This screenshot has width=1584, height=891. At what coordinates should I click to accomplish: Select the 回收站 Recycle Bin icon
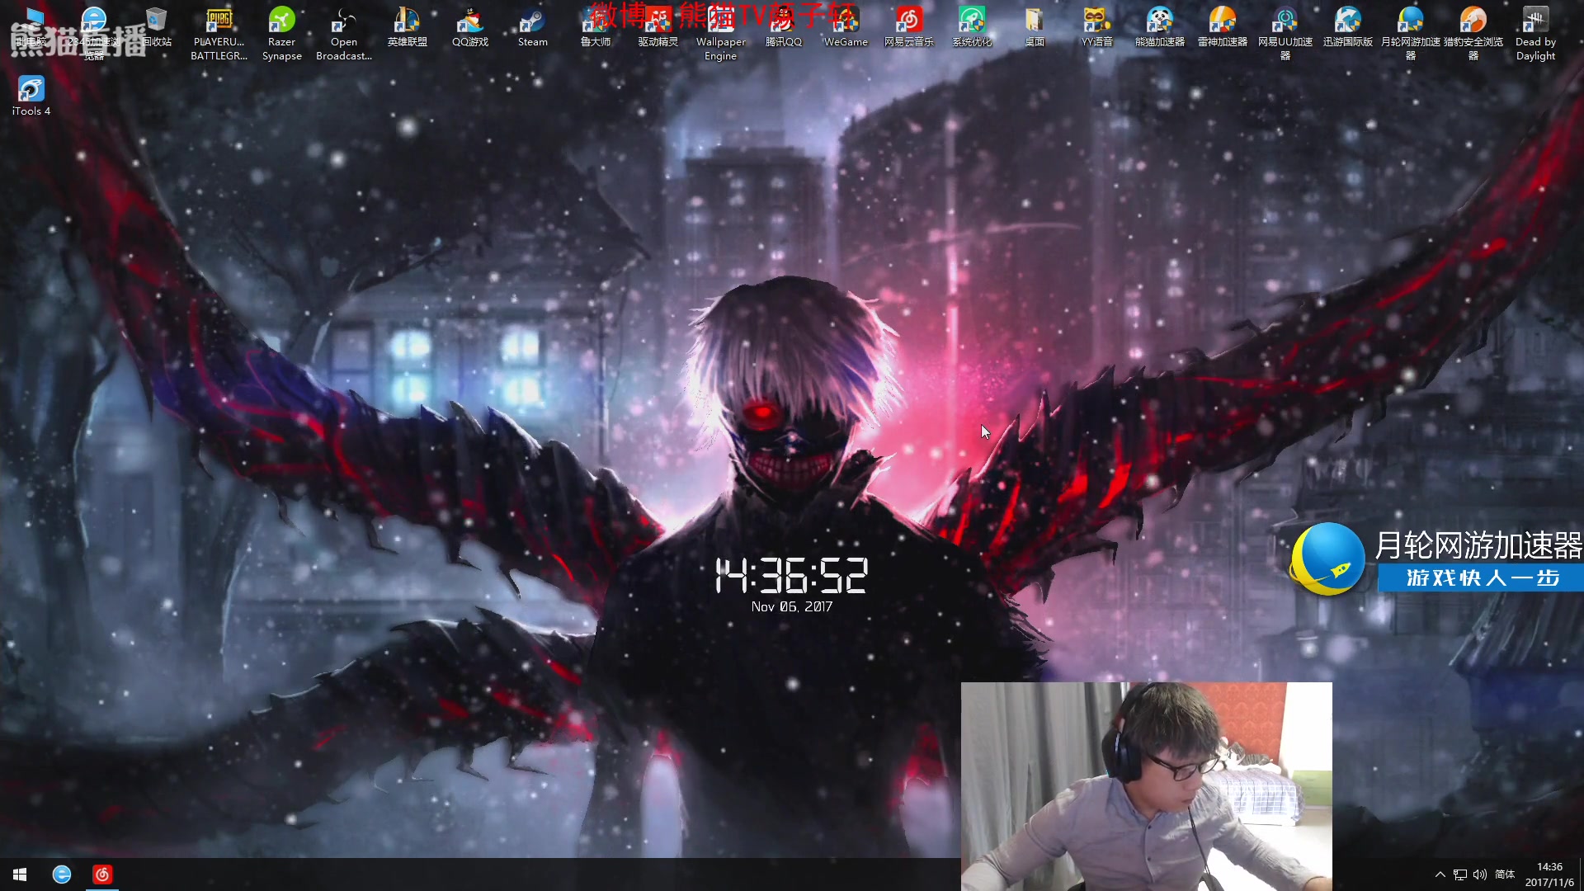[157, 27]
